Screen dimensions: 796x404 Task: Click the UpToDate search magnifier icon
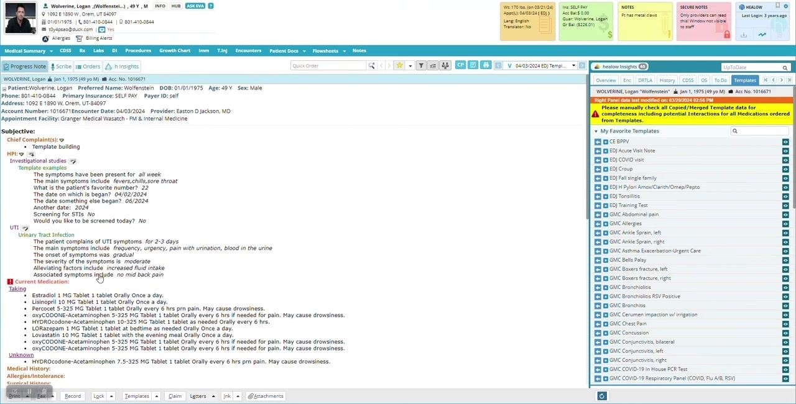click(x=785, y=68)
